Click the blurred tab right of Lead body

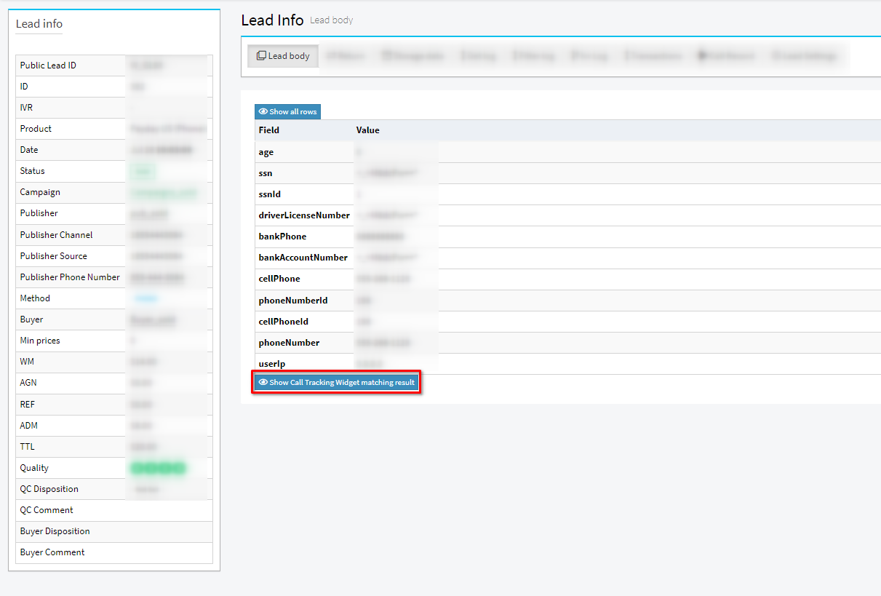coord(346,56)
